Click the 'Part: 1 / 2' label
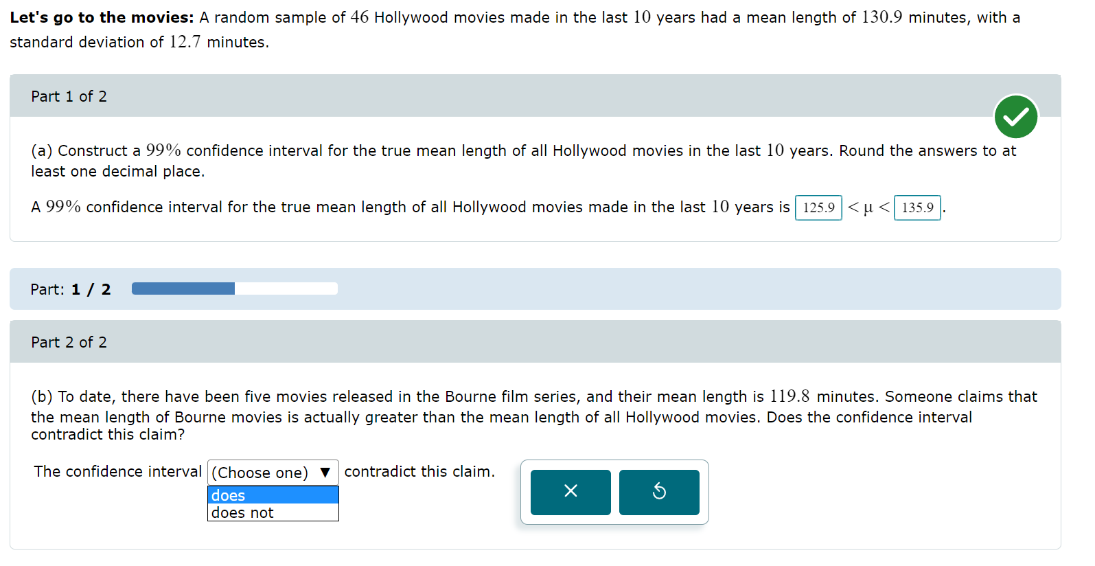 click(71, 288)
